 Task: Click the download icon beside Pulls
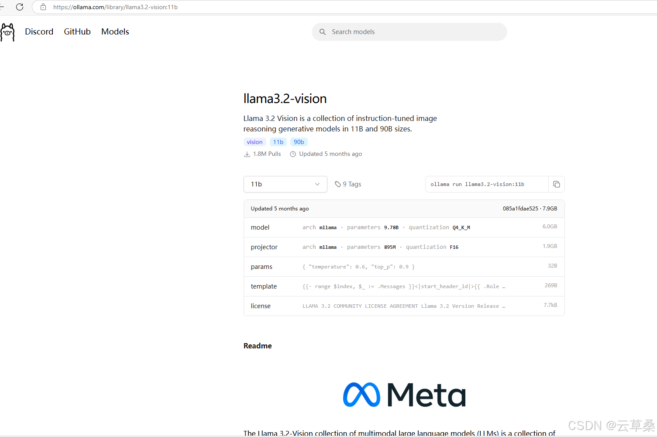tap(247, 154)
